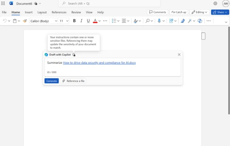Click the Paste clipboard icon
This screenshot has height=146, width=230.
point(15,21)
